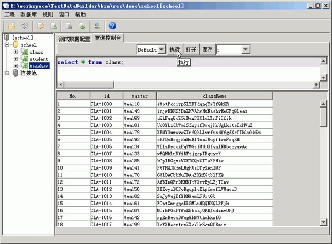Select the class table in tree
The image size is (332, 244).
tap(36, 52)
